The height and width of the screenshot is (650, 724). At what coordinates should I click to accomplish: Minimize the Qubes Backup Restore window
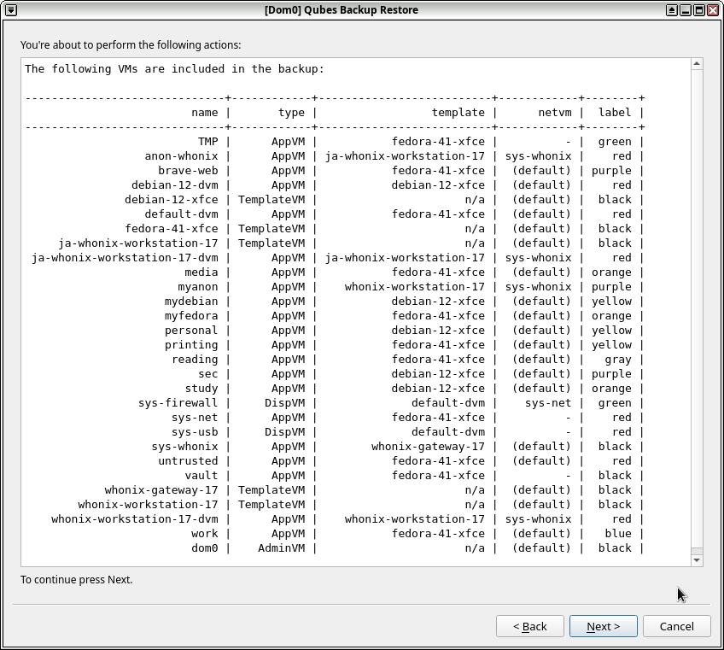click(x=686, y=9)
